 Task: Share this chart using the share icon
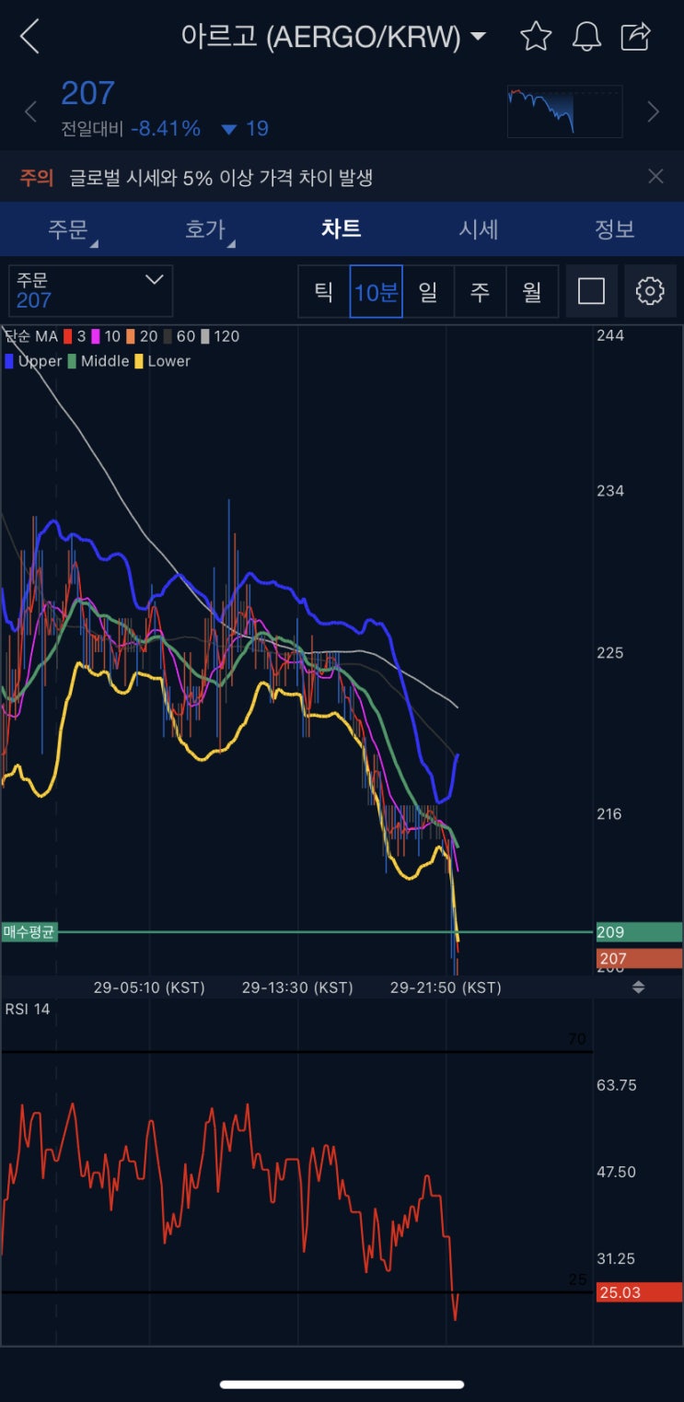(636, 37)
